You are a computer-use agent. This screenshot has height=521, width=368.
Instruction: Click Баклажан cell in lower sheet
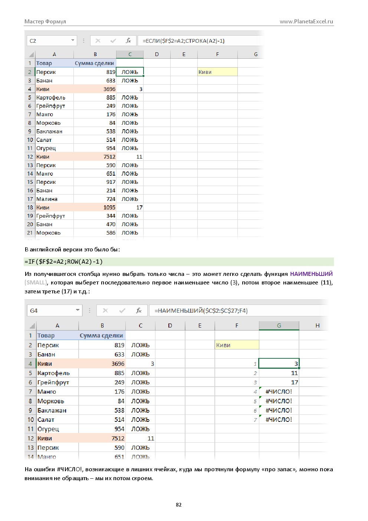[57, 410]
